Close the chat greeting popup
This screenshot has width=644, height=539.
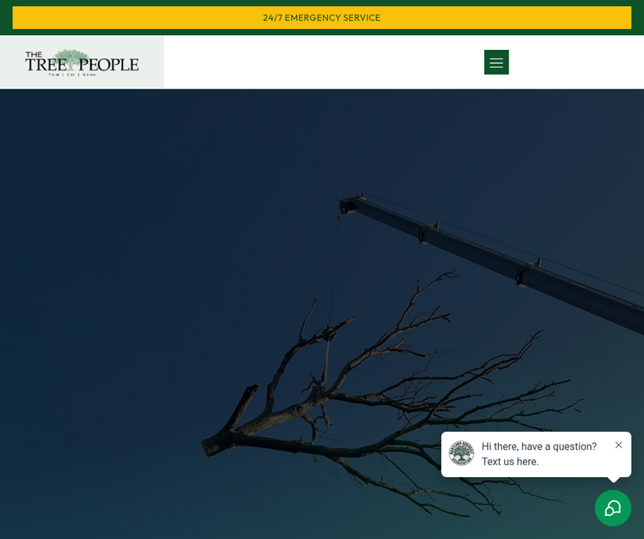(x=618, y=445)
